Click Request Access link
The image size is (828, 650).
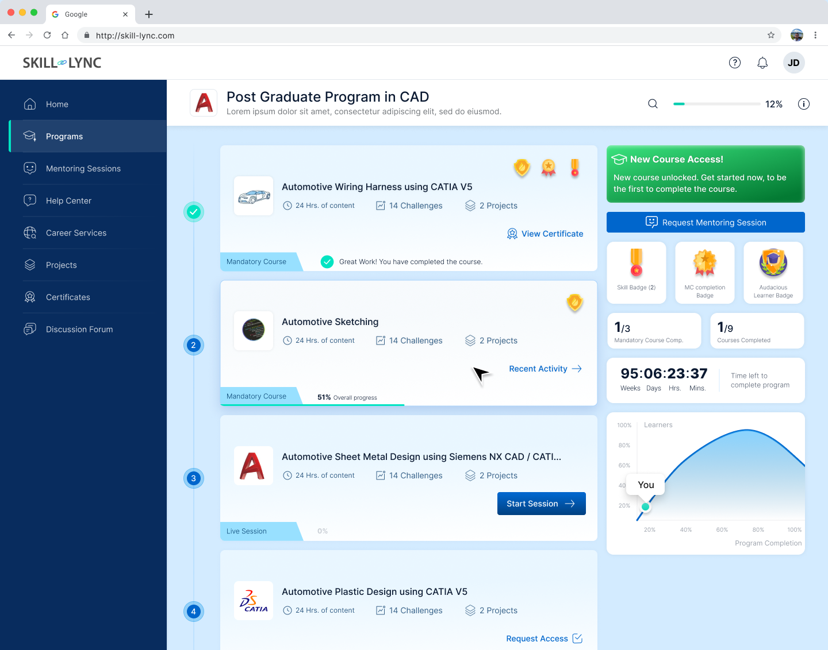pyautogui.click(x=545, y=639)
